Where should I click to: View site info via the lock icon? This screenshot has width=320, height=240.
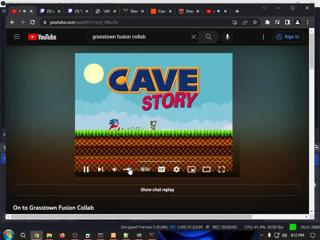pos(45,22)
